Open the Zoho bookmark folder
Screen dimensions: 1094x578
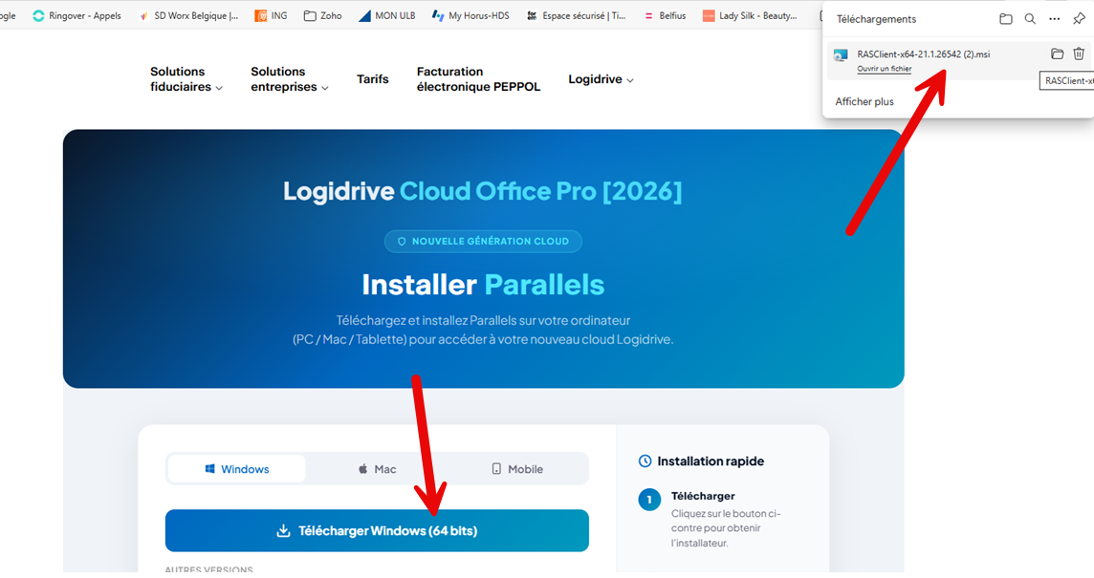[323, 15]
